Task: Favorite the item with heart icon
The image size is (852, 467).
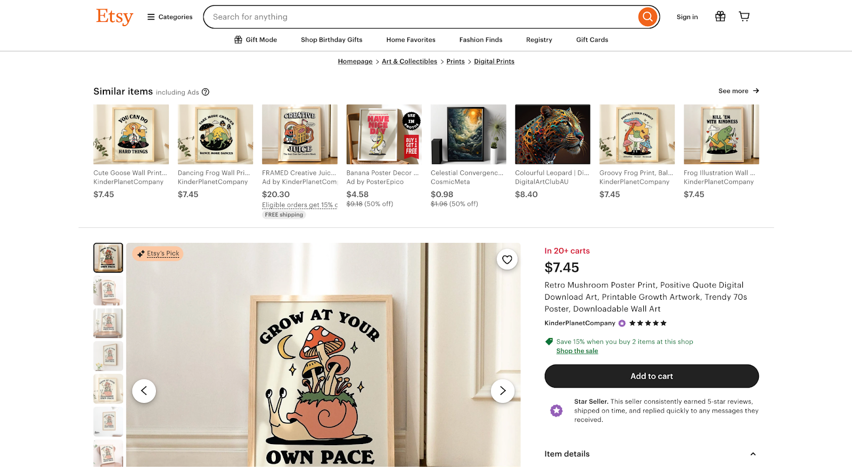Action: pos(507,259)
